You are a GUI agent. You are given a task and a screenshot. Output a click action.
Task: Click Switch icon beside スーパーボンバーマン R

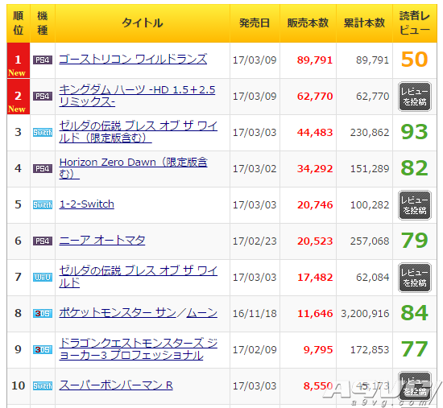click(x=43, y=385)
